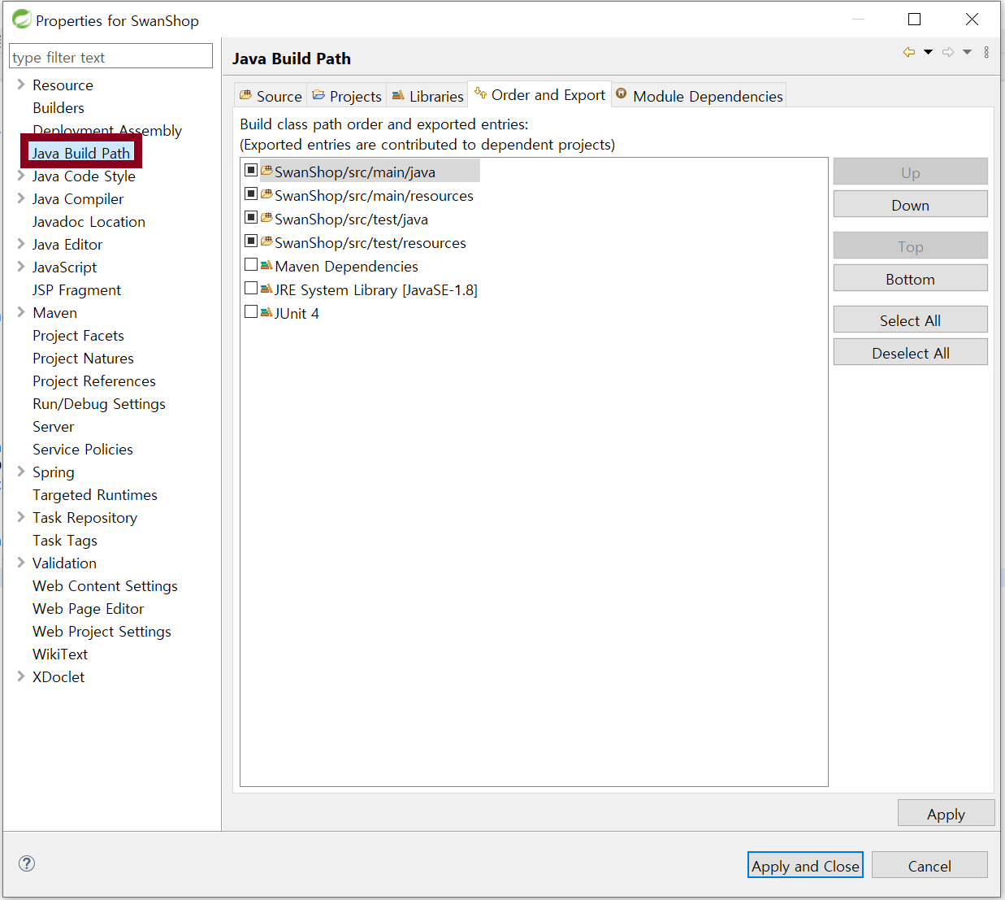Toggle export checkbox for SwanShop/src/main/java
Image resolution: width=1005 pixels, height=900 pixels.
[x=251, y=171]
